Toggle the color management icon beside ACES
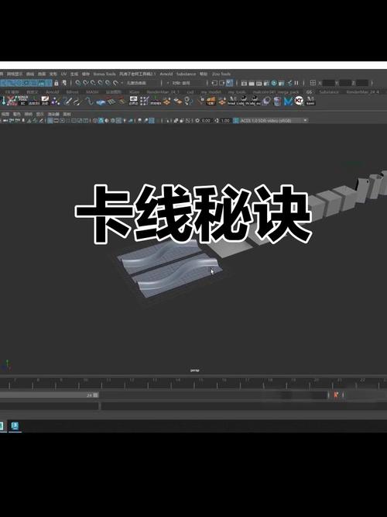387x517 pixels. [236, 121]
